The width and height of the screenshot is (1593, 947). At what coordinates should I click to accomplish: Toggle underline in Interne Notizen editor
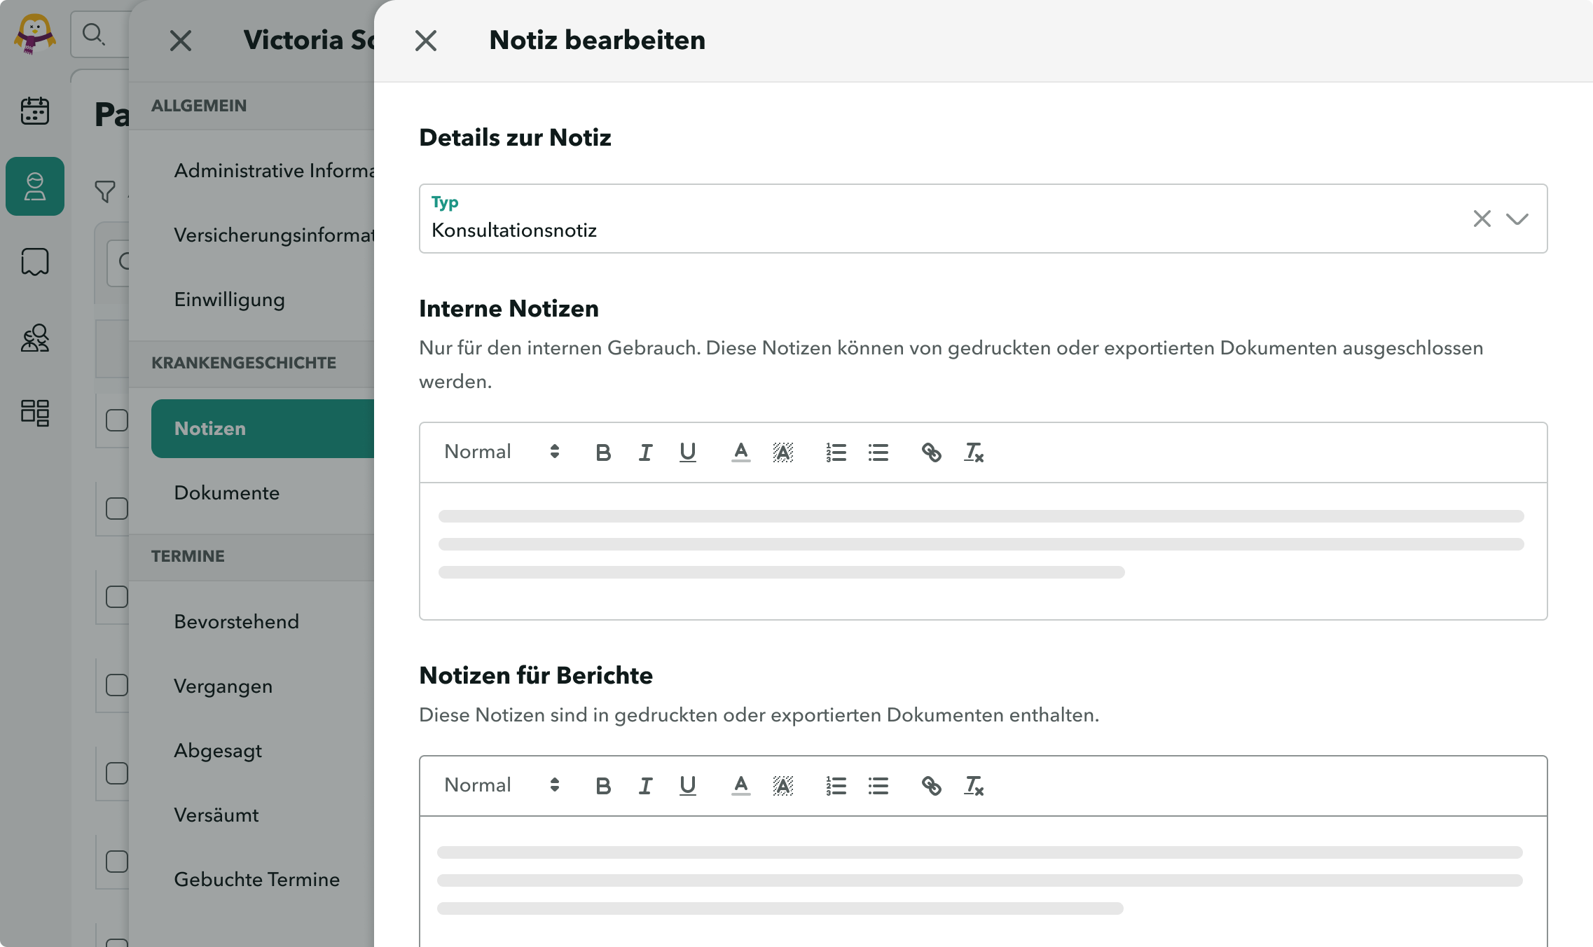pos(688,452)
